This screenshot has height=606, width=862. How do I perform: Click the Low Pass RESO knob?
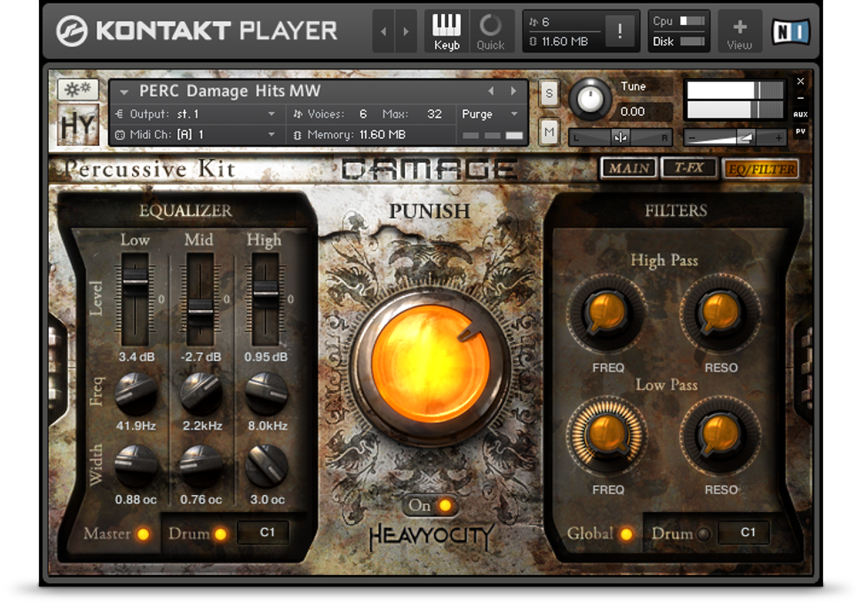[x=720, y=436]
